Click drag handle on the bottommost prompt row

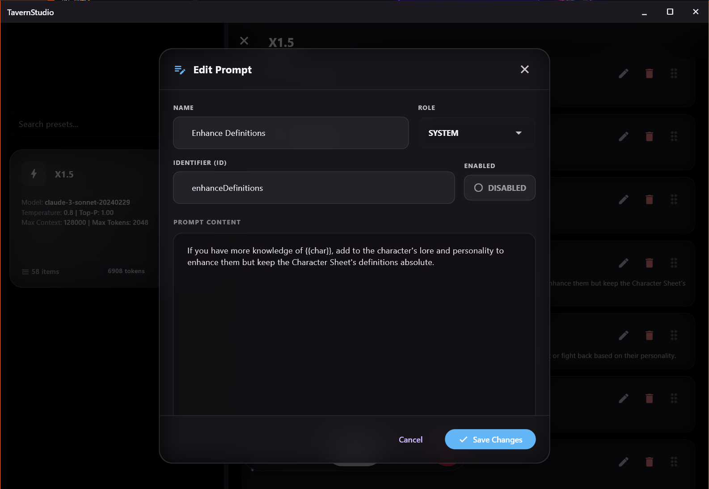click(674, 462)
